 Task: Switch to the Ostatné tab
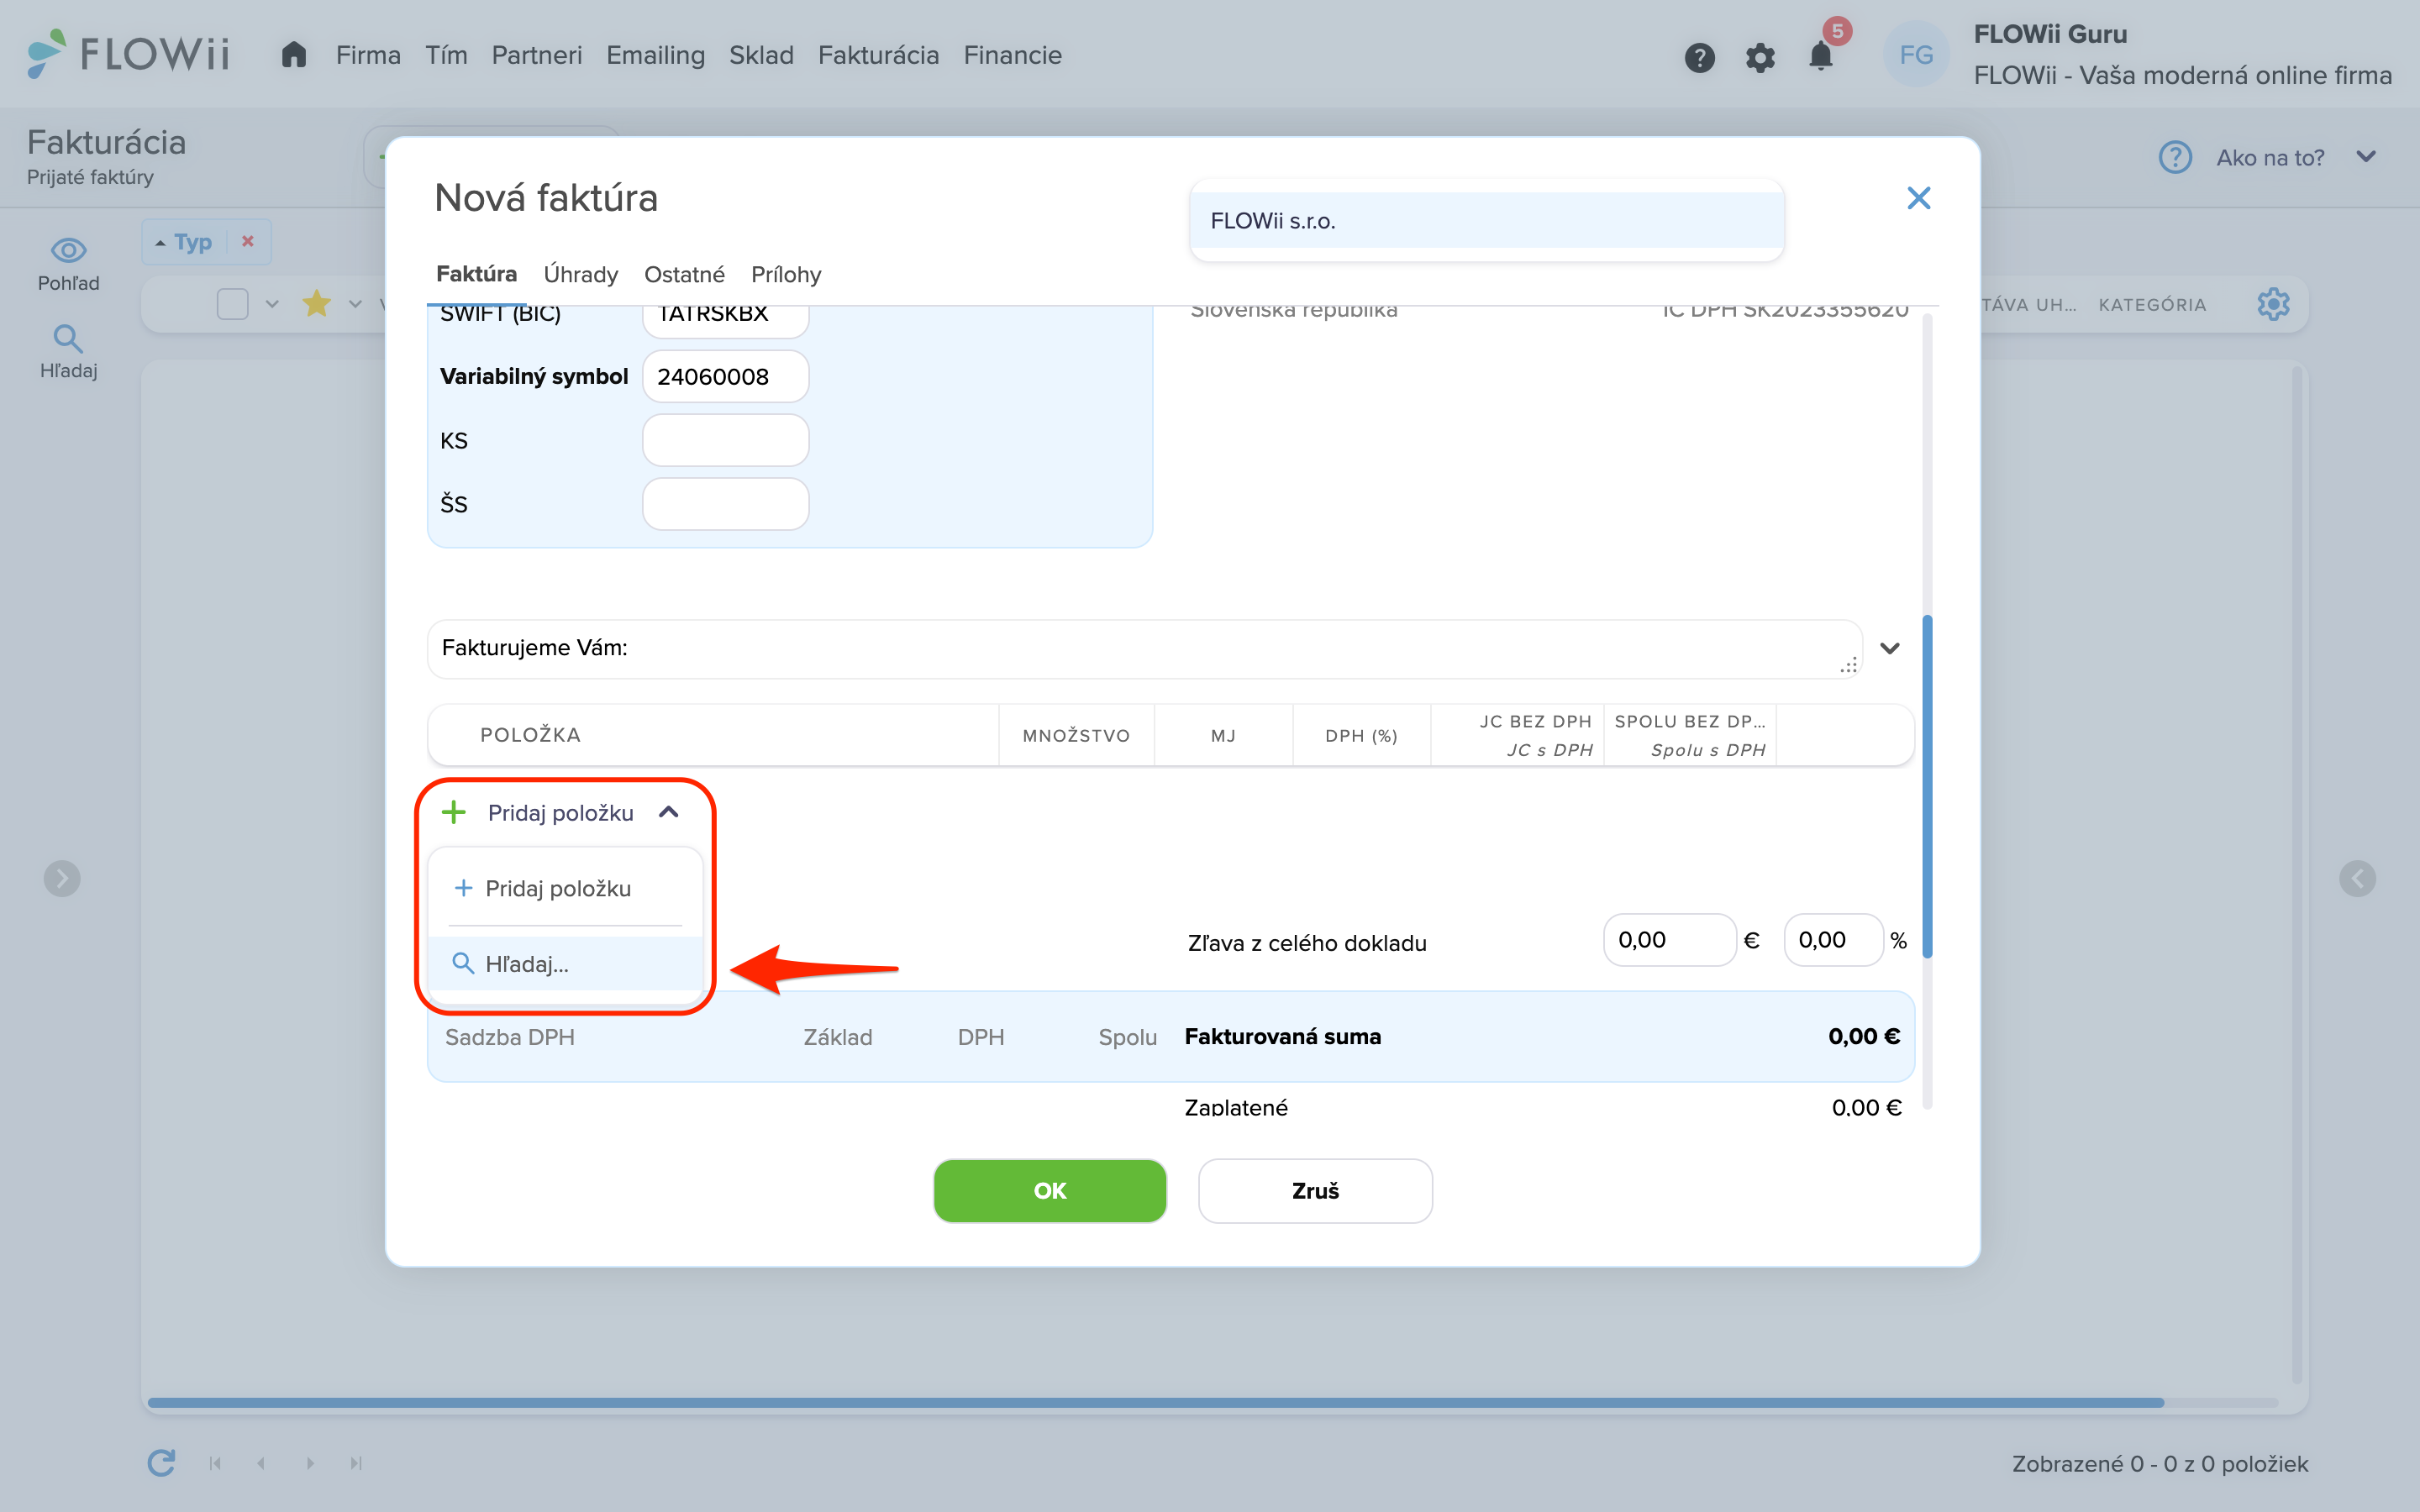pos(684,274)
